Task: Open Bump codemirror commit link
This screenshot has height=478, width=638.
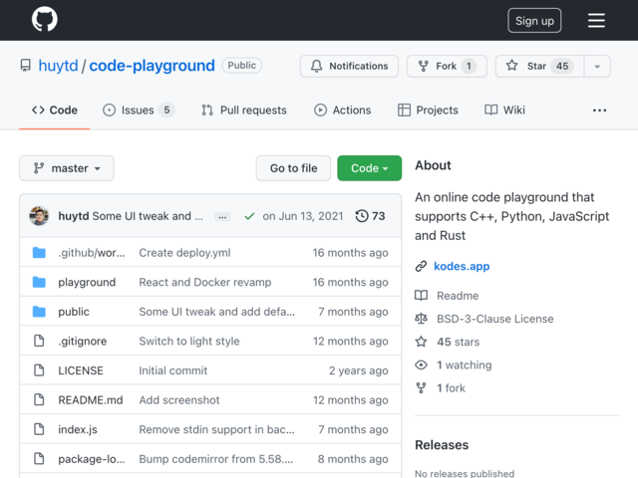Action: [215, 459]
